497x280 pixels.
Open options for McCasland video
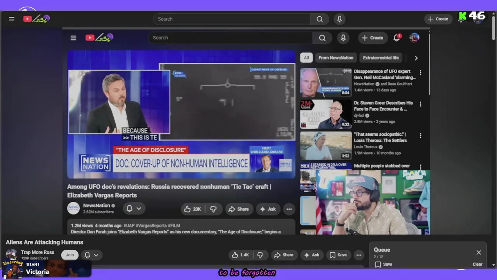pos(421,73)
